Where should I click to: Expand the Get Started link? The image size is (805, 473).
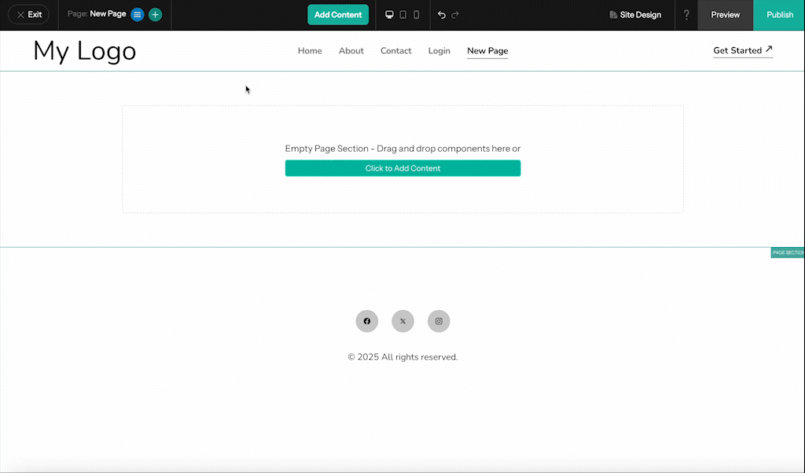(x=742, y=50)
